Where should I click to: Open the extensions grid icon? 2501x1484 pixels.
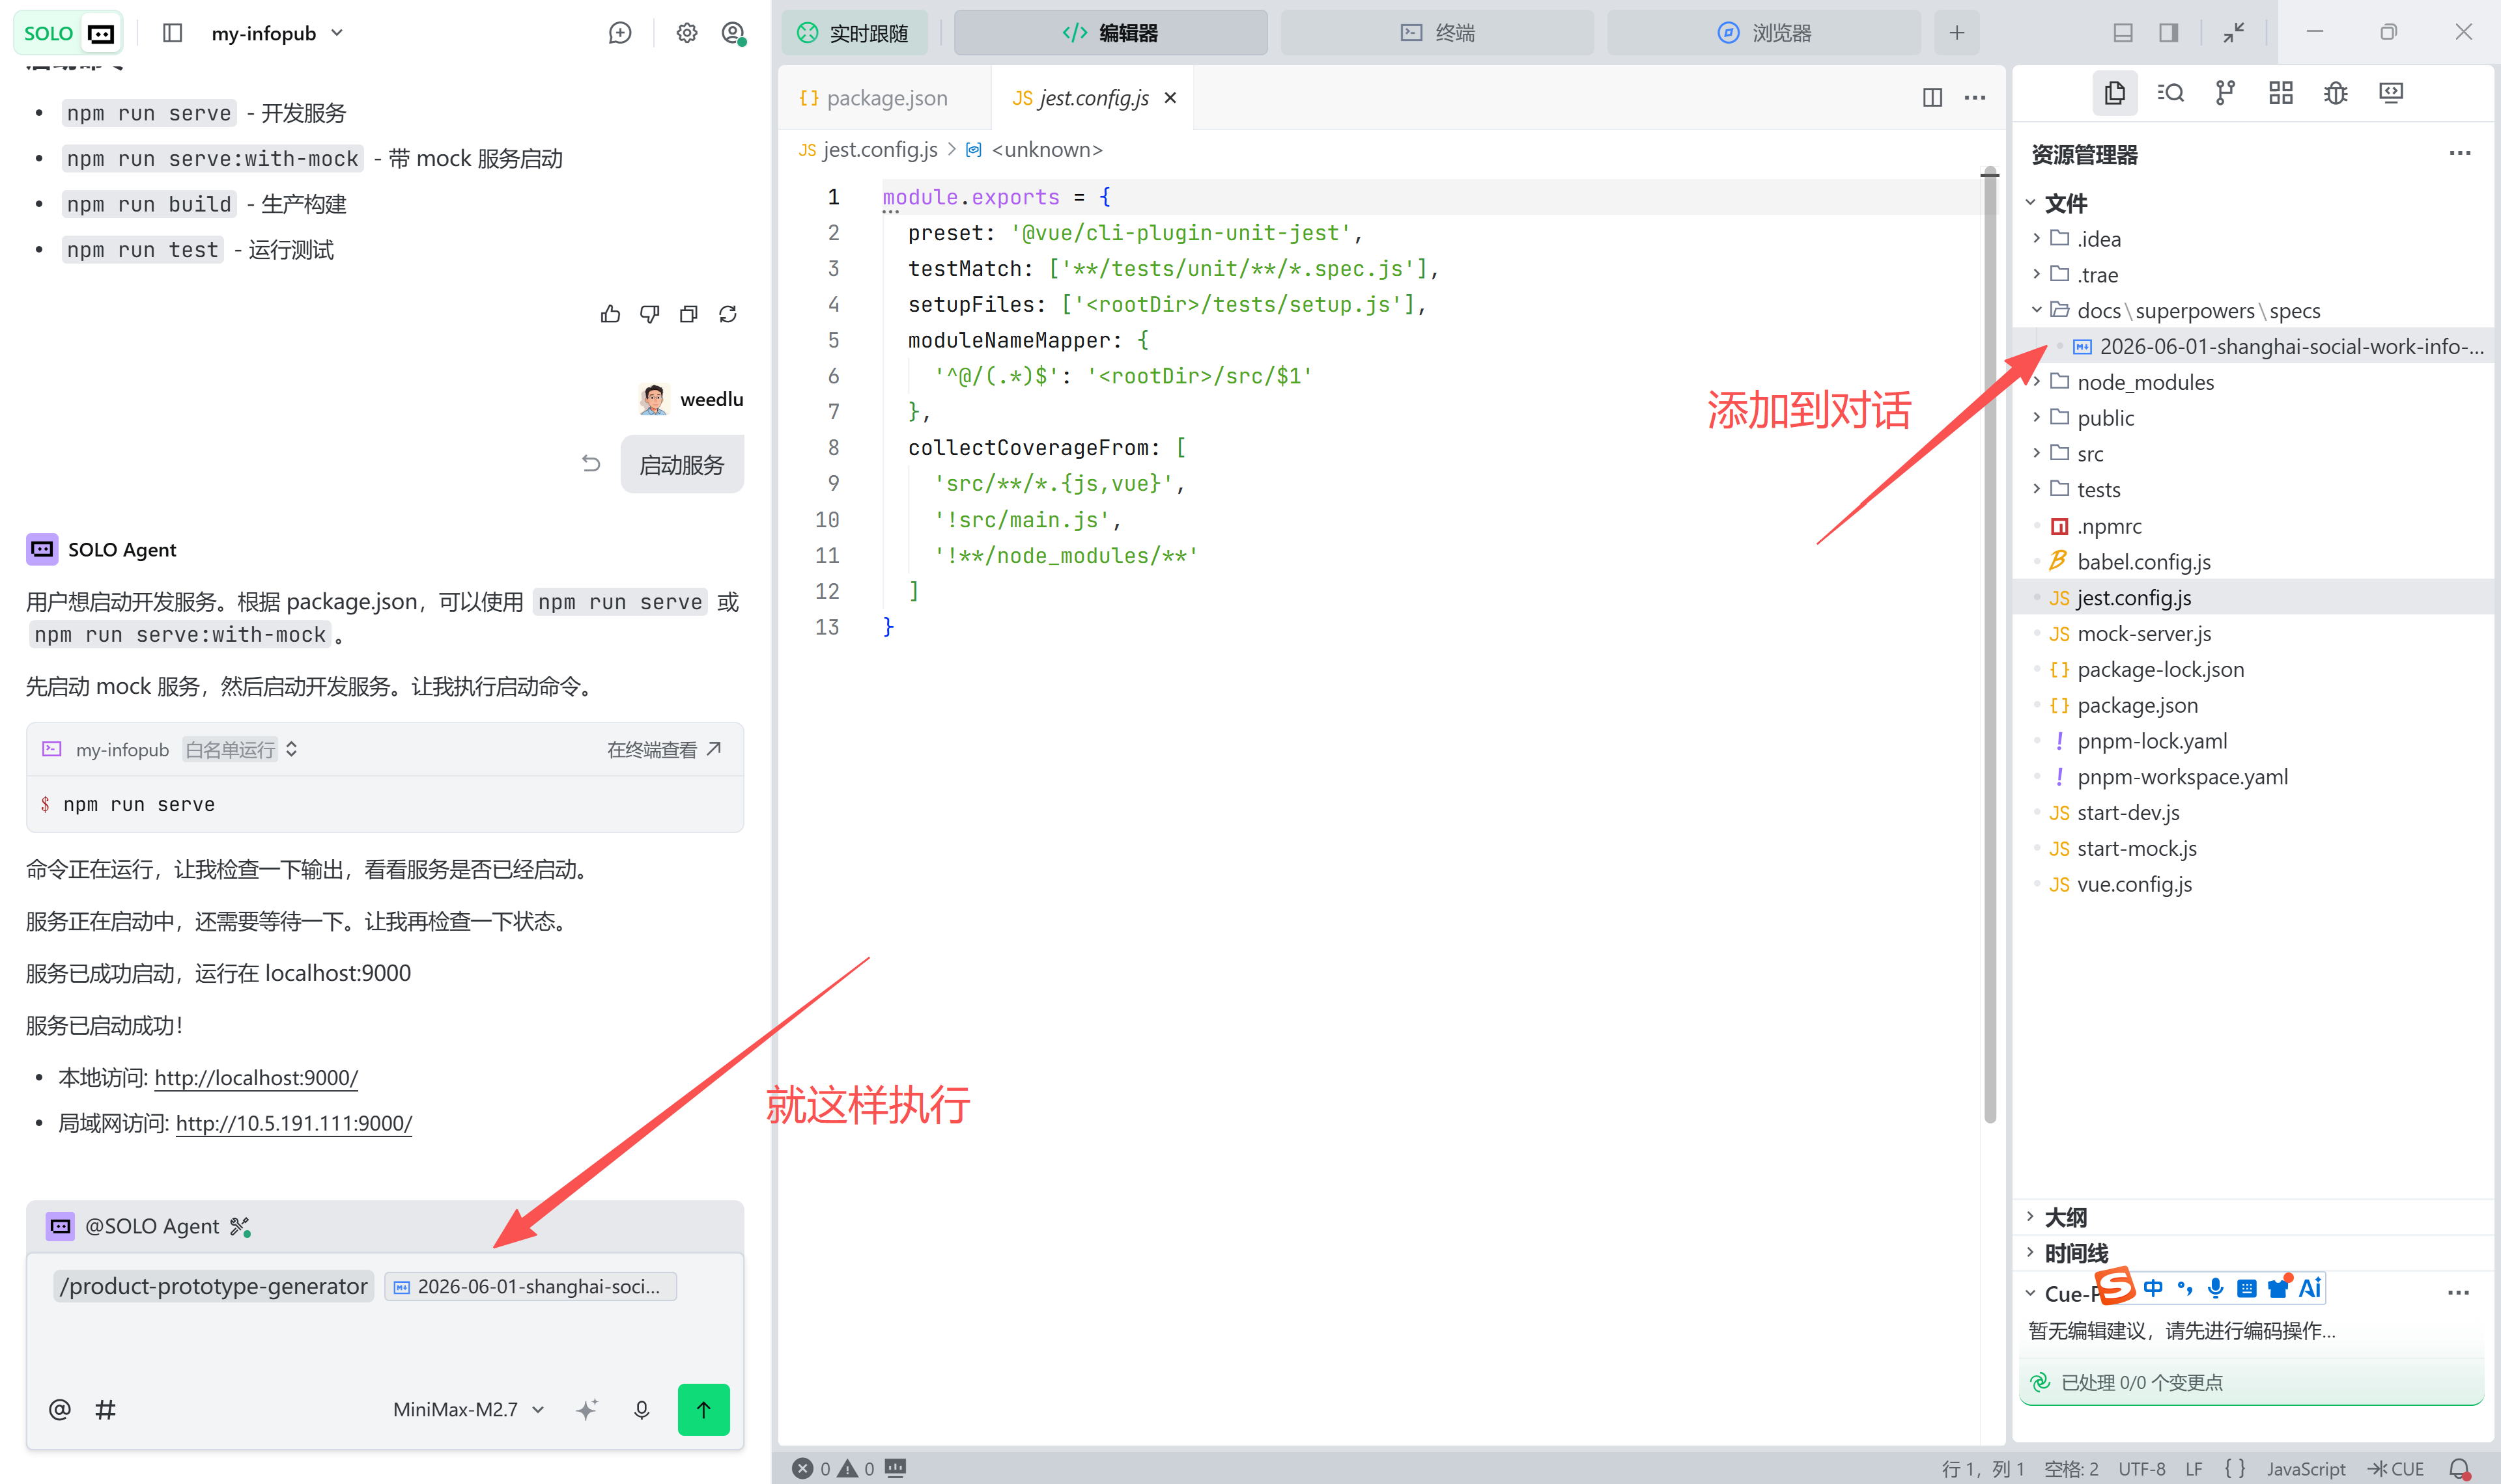coord(2280,93)
